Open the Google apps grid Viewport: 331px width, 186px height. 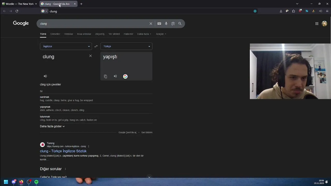click(317, 24)
